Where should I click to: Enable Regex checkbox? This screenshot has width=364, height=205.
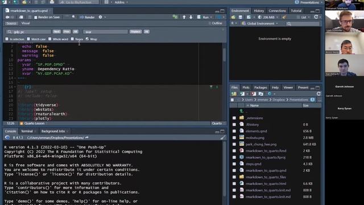[x=72, y=39]
